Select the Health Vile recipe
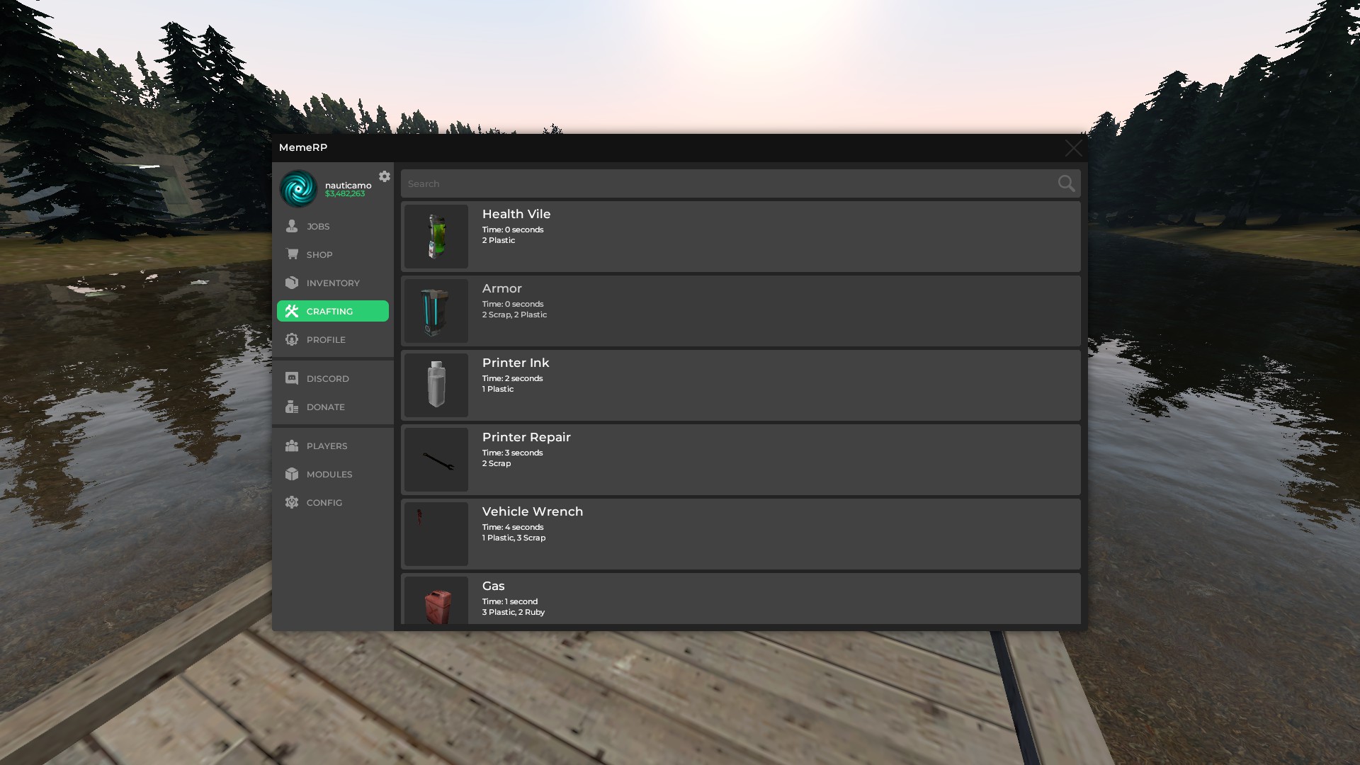Screen dimensions: 1360x765 coord(741,237)
